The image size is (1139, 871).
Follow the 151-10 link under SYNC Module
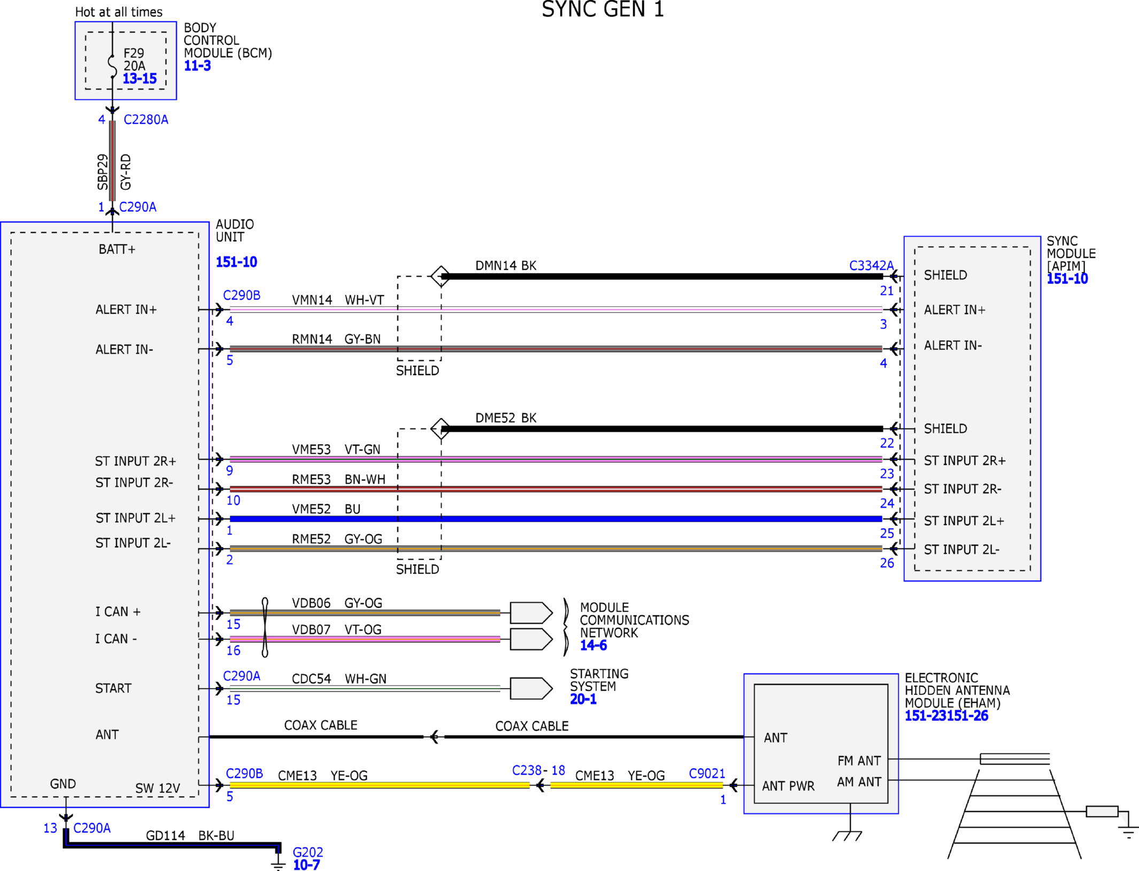point(1067,279)
